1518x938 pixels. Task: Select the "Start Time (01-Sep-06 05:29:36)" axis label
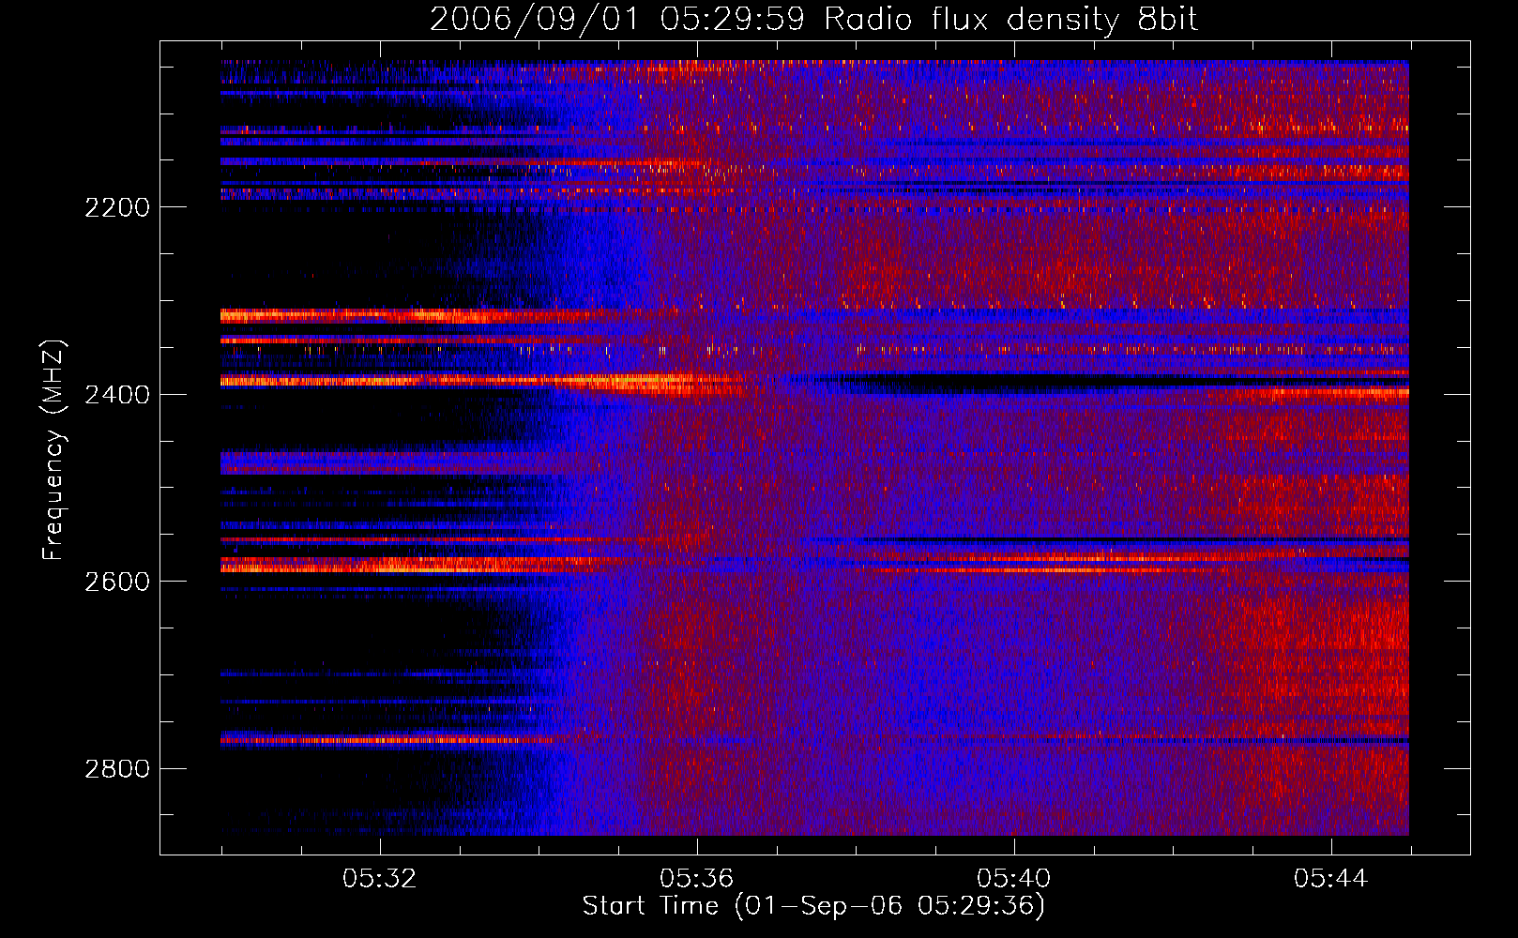(813, 907)
